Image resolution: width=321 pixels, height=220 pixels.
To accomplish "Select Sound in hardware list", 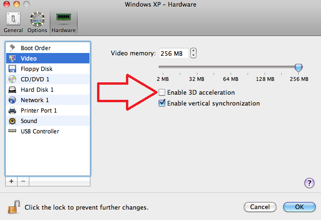I will pyautogui.click(x=48, y=121).
